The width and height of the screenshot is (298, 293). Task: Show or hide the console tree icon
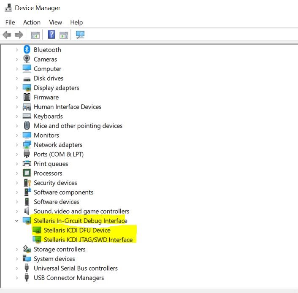pyautogui.click(x=35, y=35)
